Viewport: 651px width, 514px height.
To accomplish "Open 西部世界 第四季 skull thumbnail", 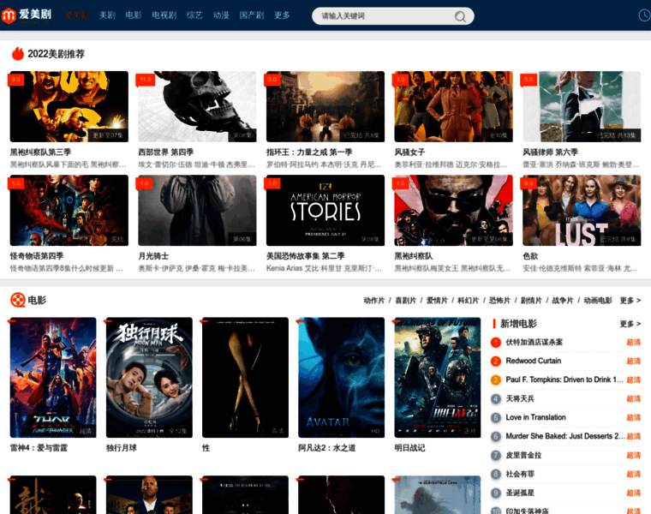I will [x=197, y=107].
